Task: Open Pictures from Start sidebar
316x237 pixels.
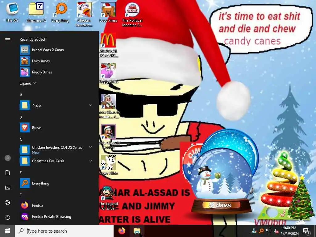Action: (x=8, y=188)
